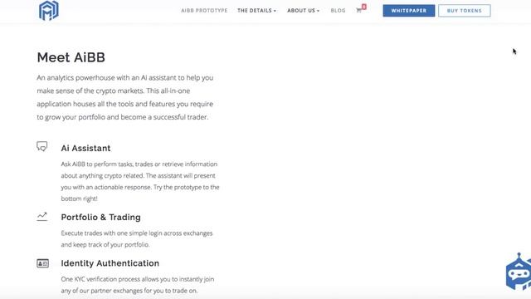The width and height of the screenshot is (531, 299).
Task: Expand the About Us dropdown menu
Action: point(303,11)
